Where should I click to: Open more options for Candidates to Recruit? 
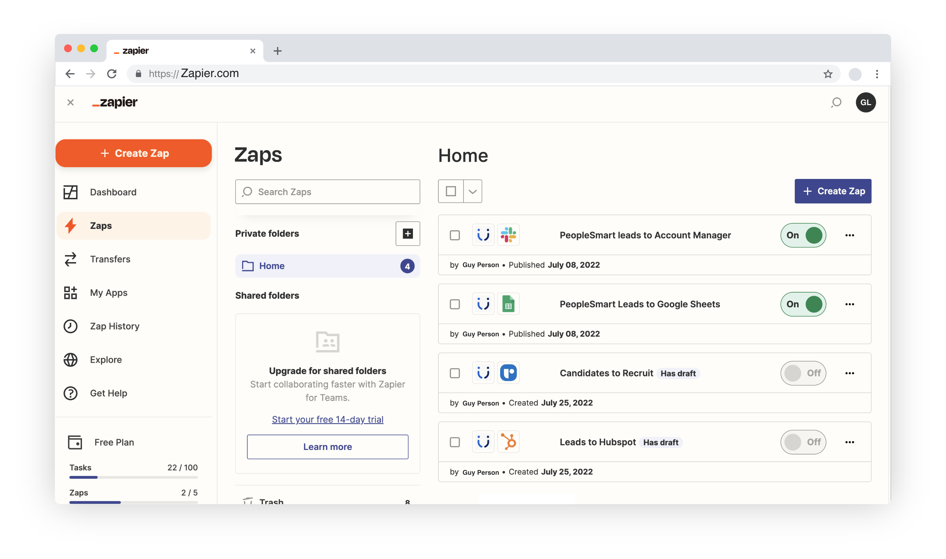click(850, 373)
